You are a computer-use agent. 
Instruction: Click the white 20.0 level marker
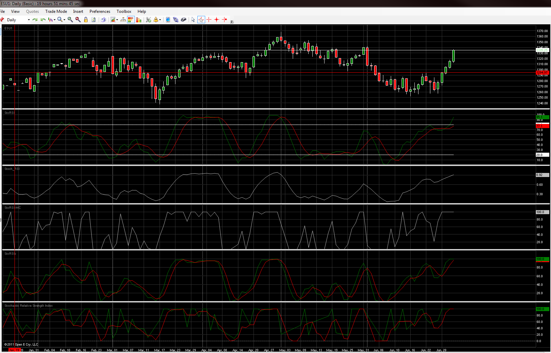(542, 155)
